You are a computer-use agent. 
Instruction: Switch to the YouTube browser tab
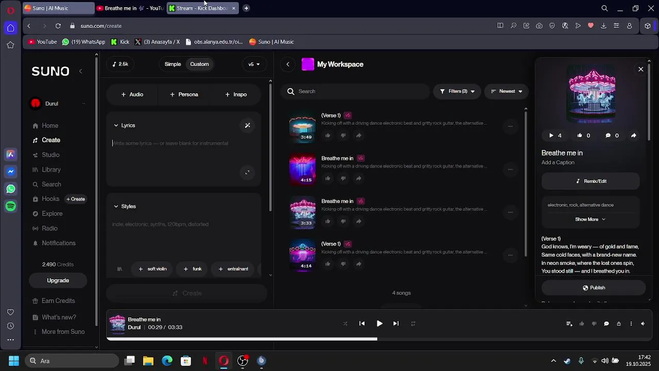point(130,8)
